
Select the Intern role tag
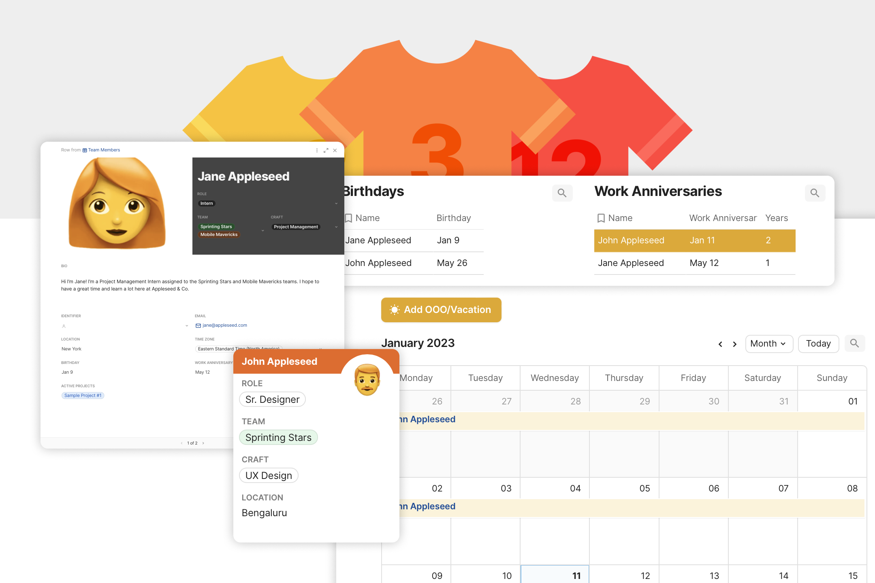pos(207,203)
